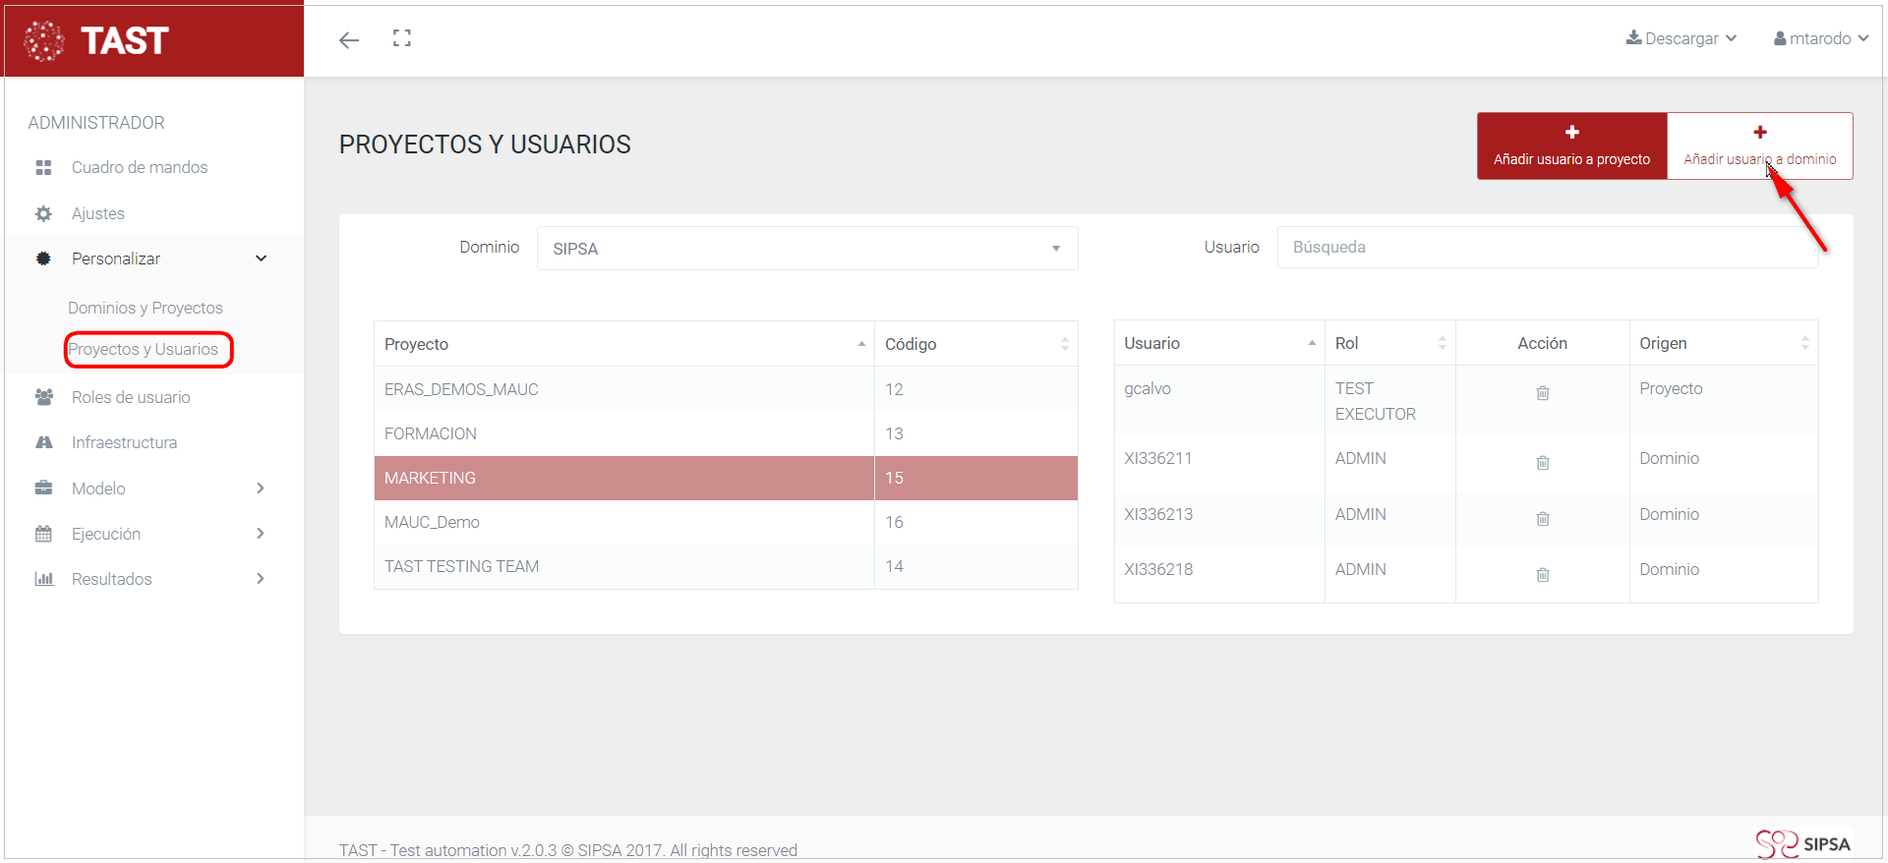Click trash icon for user XI336211
Screen dimensions: 1888x863
(1542, 463)
